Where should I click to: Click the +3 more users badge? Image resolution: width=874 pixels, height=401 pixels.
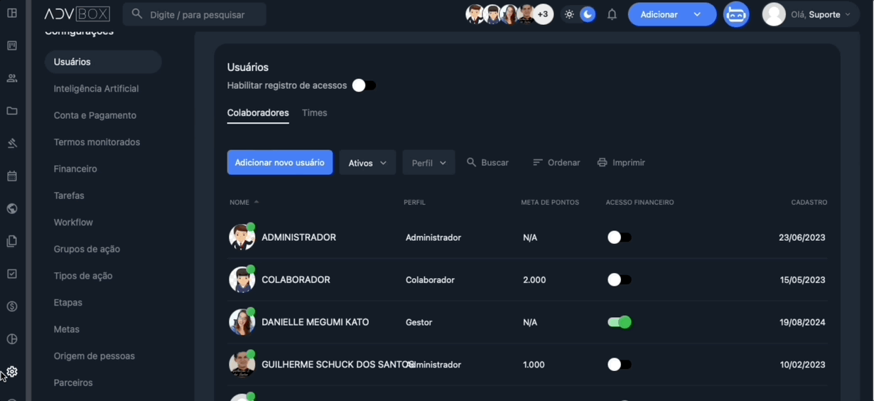pos(544,14)
